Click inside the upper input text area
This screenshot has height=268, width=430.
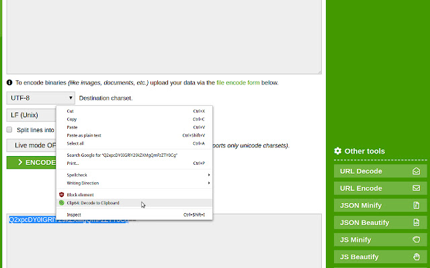[164, 36]
